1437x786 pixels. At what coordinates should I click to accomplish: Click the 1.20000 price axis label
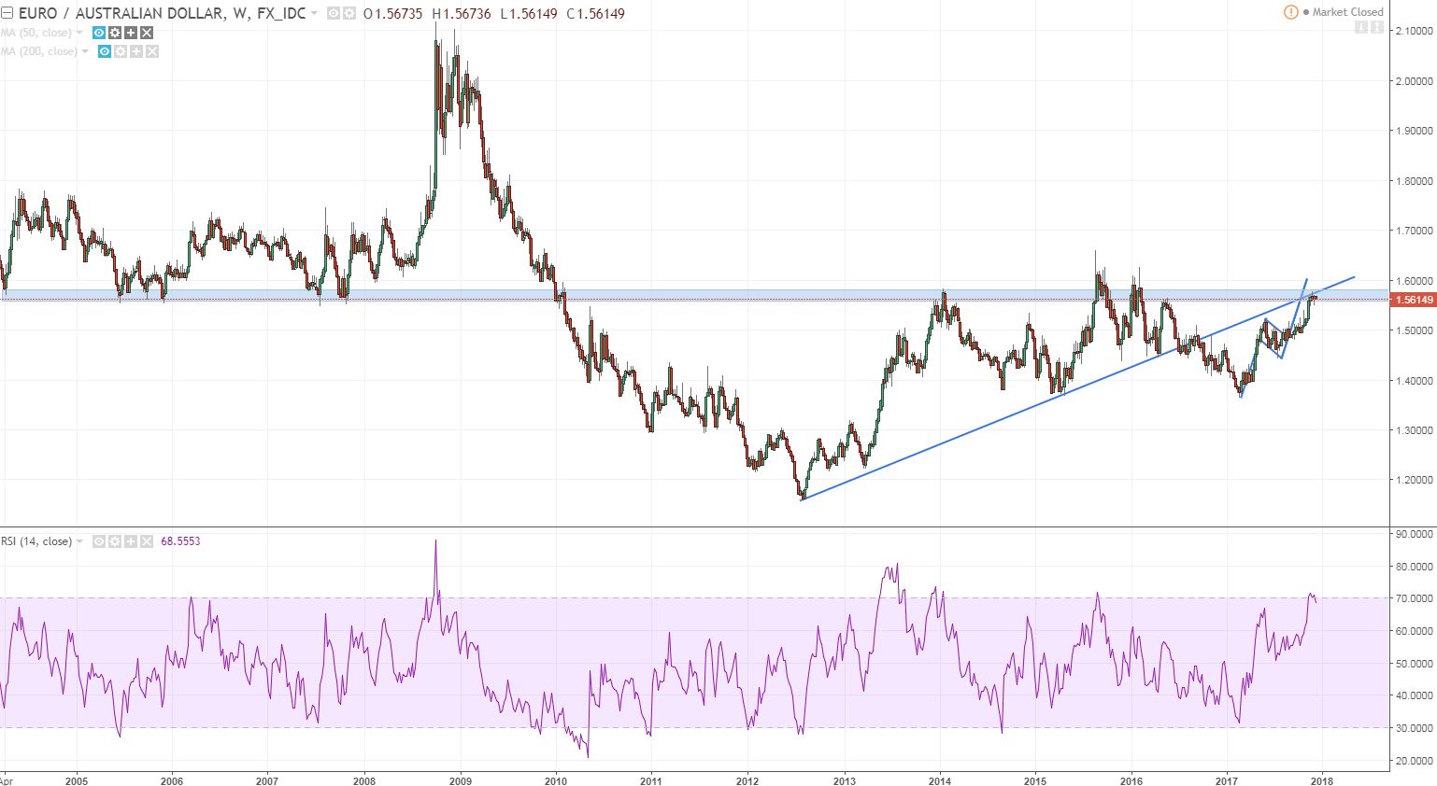point(1413,480)
